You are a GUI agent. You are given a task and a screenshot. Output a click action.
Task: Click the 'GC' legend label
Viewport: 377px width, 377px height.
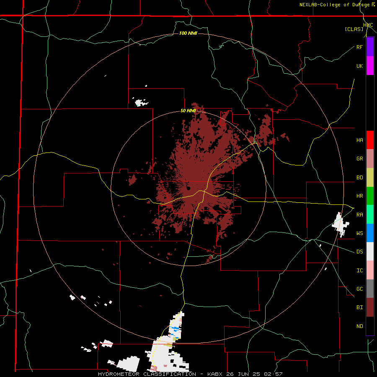coord(359,289)
